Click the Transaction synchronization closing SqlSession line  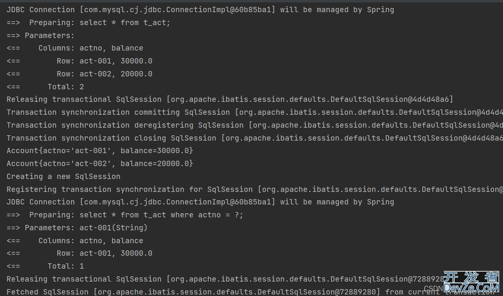click(255, 138)
